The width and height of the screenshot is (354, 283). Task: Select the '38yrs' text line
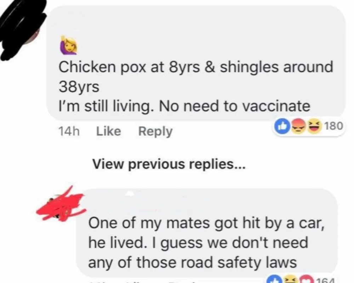79,87
